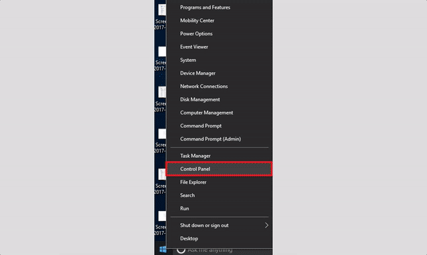Click the Cortana circle search icon
This screenshot has width=427, height=255.
[x=181, y=250]
